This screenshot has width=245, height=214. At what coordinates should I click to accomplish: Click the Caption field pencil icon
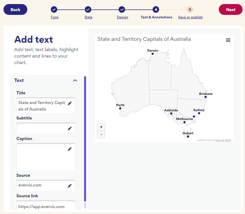70,149
